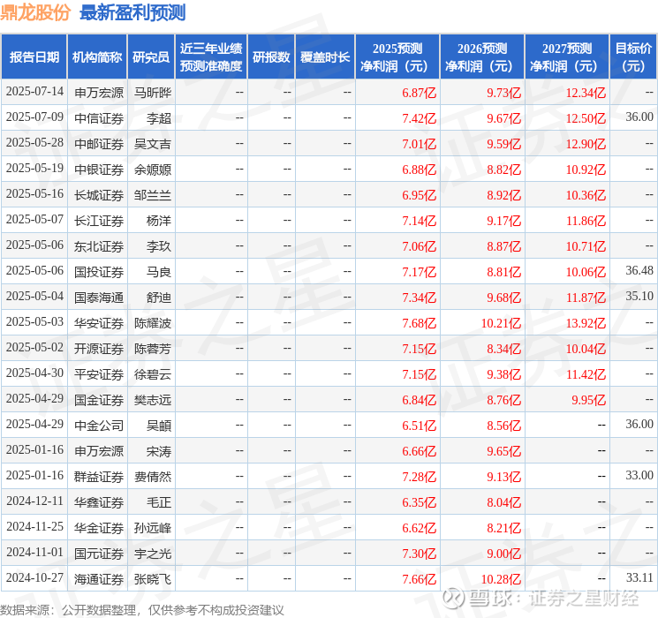Click date cell 2024-12-11
658x618 pixels.
34,501
